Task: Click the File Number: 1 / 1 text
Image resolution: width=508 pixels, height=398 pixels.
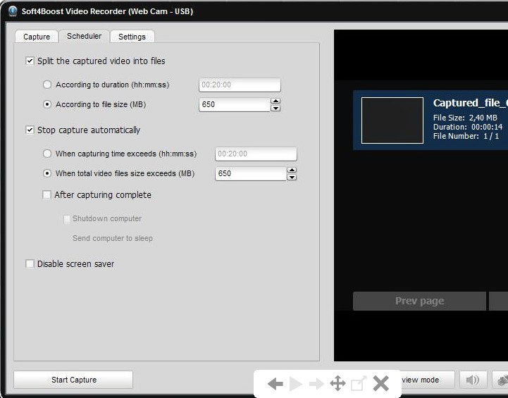Action: tap(466, 136)
